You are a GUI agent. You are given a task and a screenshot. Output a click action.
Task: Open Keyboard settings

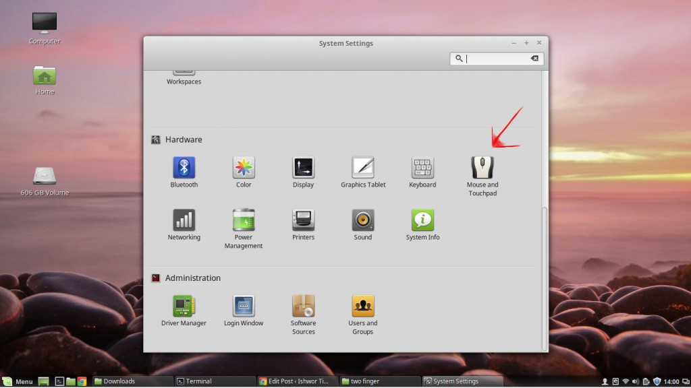pyautogui.click(x=422, y=172)
